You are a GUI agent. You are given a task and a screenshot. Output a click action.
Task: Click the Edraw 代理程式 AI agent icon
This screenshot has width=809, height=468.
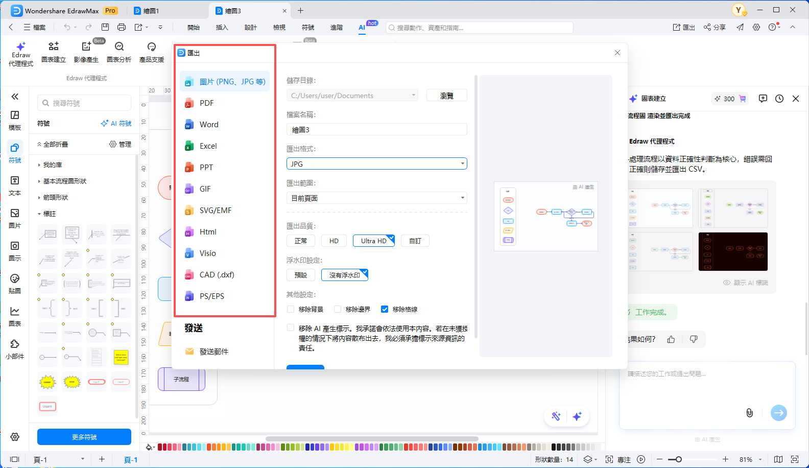point(21,54)
